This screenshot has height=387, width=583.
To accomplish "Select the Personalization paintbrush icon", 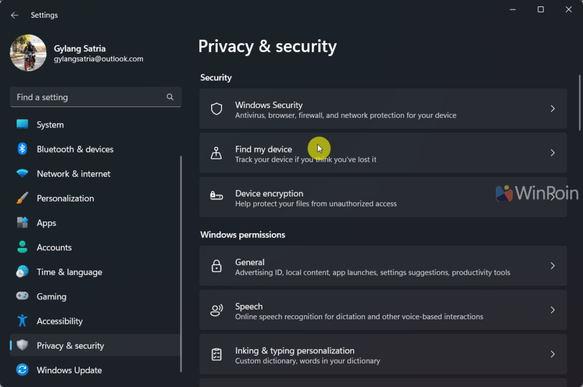I will (x=22, y=198).
